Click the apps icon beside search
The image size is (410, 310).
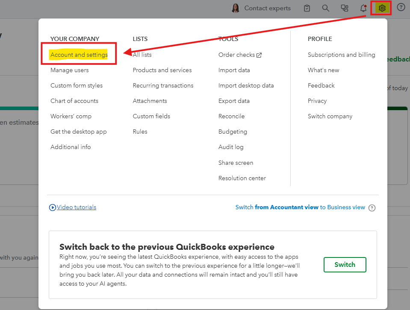click(x=344, y=8)
